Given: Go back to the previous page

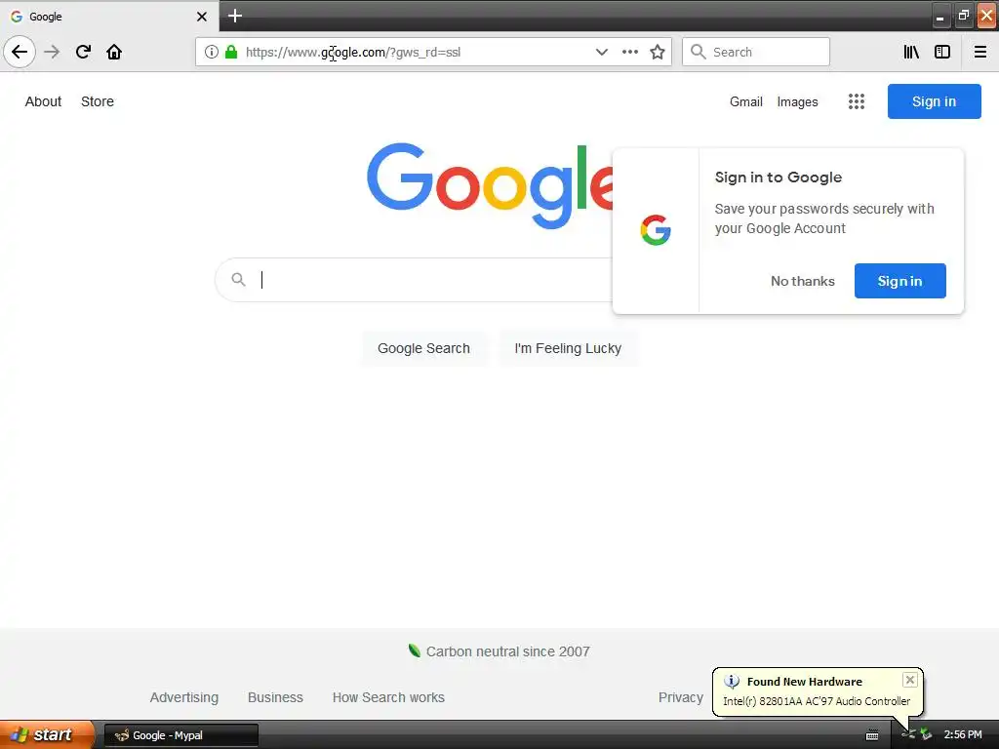Looking at the screenshot, I should pyautogui.click(x=20, y=52).
